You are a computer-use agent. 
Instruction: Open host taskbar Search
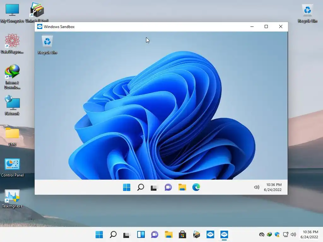click(x=113, y=234)
